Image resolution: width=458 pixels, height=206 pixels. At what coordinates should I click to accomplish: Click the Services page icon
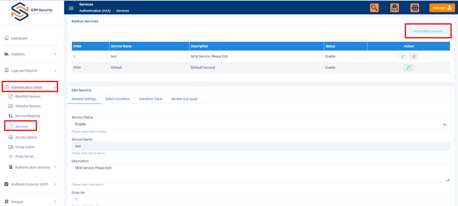point(10,127)
